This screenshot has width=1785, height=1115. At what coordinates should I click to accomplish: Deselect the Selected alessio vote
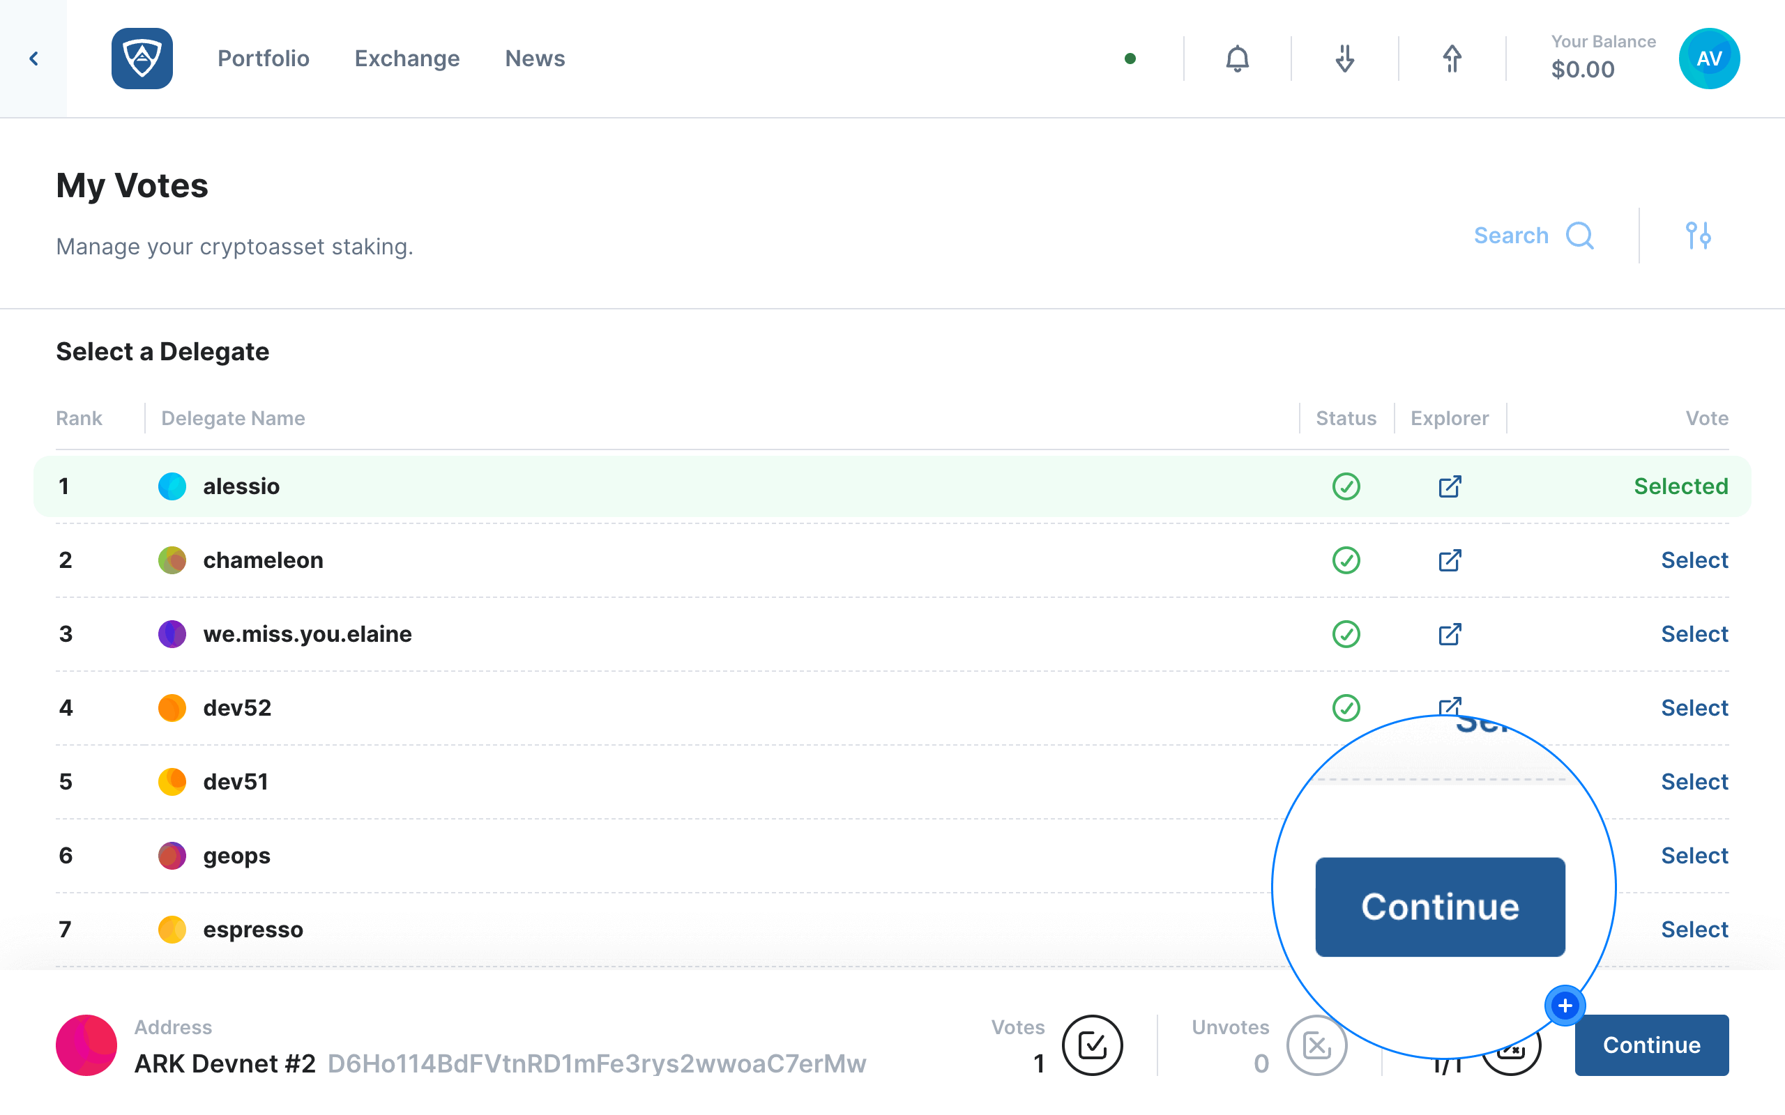click(1680, 486)
